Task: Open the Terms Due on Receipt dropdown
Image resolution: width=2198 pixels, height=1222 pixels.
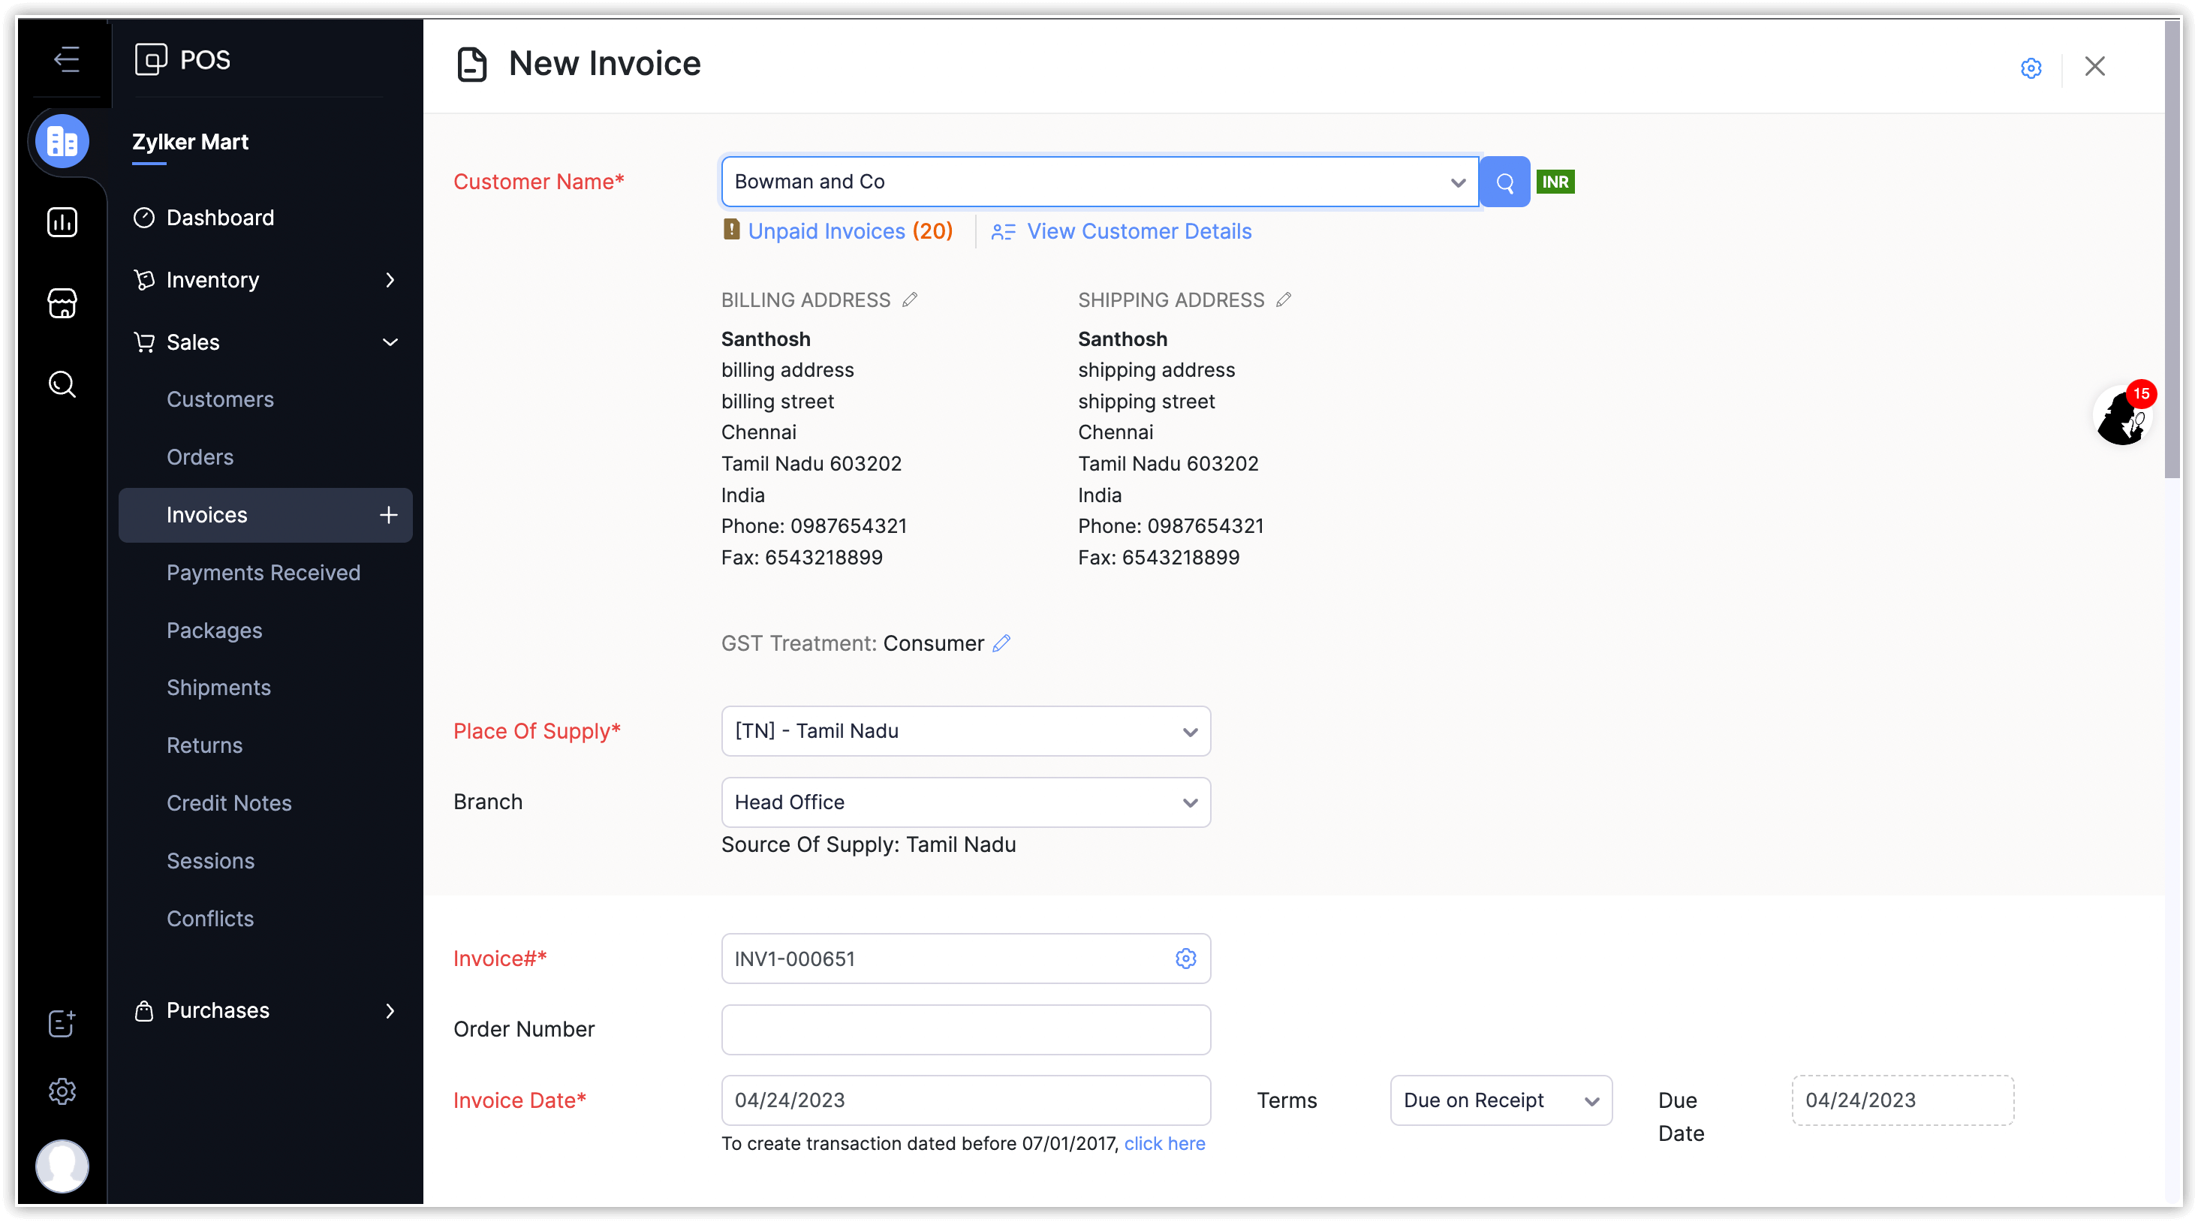Action: 1500,1100
